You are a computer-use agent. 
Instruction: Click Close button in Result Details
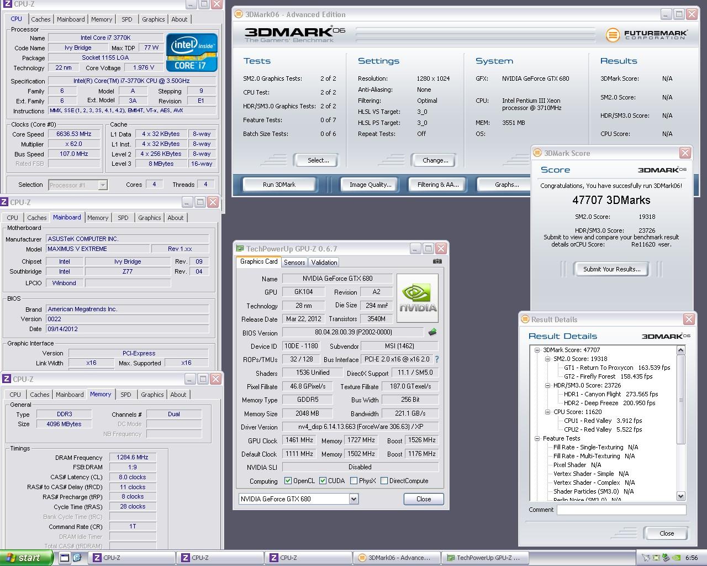point(666,533)
